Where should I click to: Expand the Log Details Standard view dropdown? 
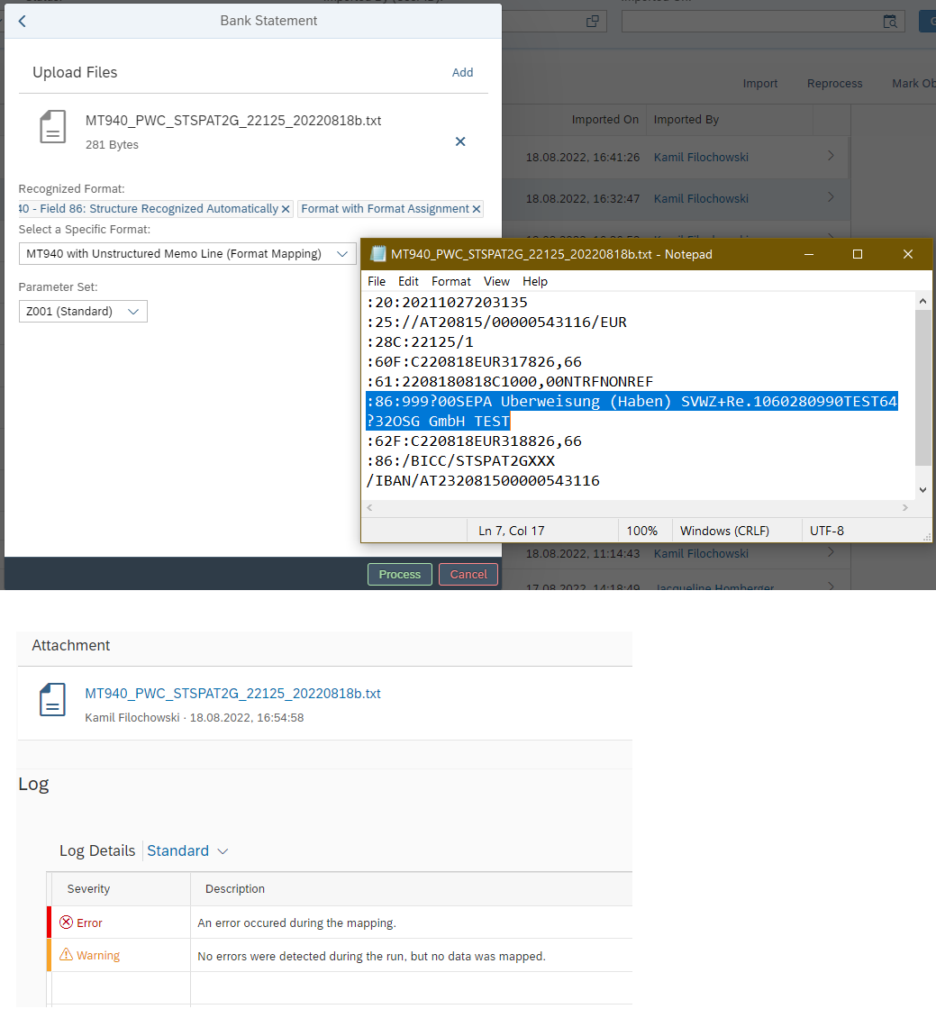[223, 851]
